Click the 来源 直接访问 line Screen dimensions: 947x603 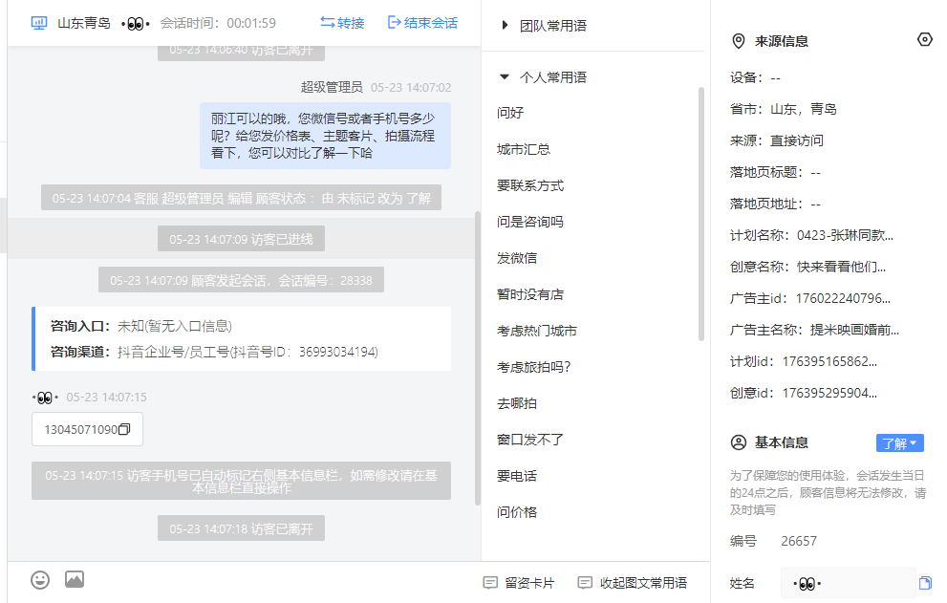[777, 140]
